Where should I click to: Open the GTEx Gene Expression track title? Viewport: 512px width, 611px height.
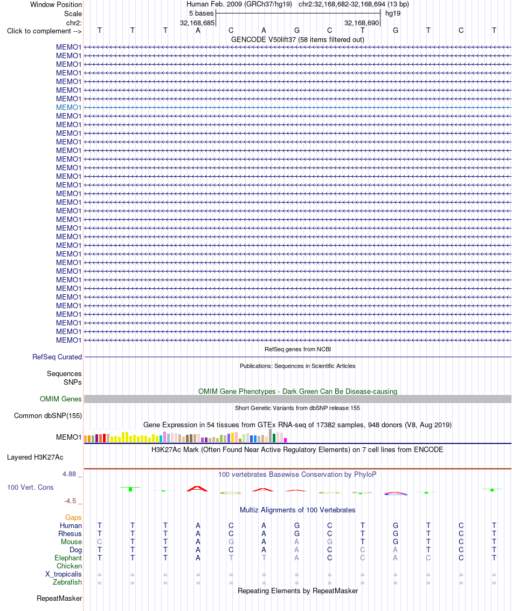click(x=297, y=425)
